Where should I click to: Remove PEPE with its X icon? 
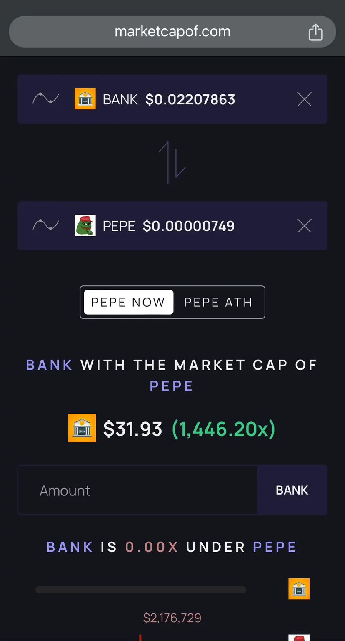pos(305,226)
